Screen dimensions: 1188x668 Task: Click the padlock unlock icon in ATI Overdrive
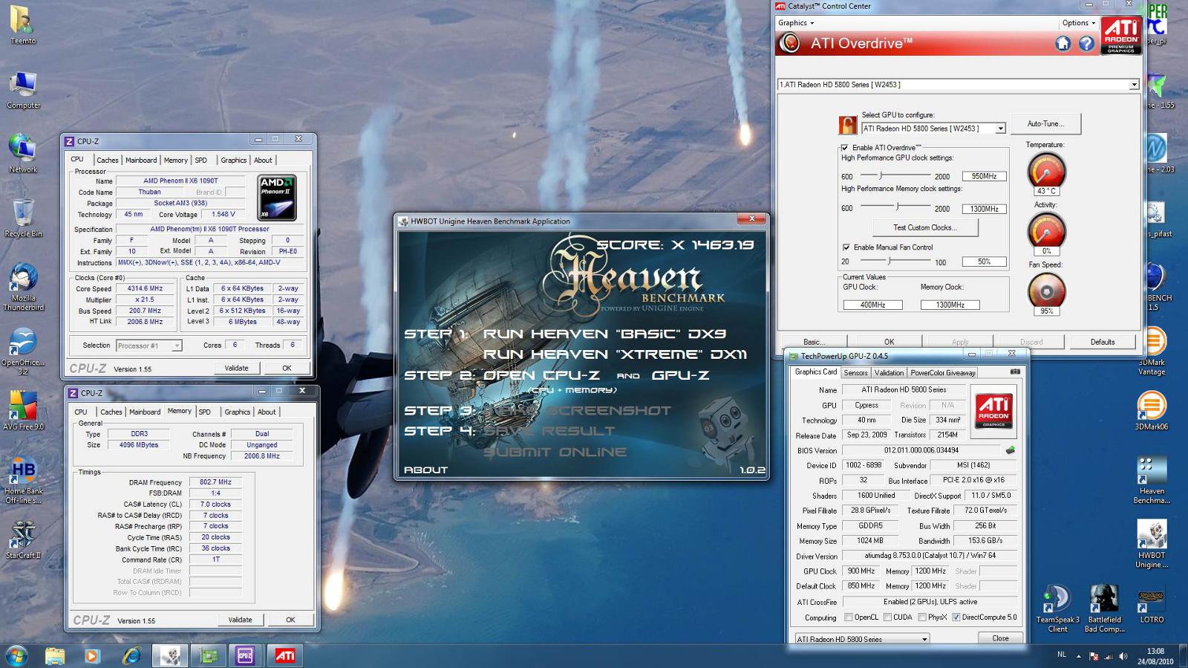pos(847,124)
